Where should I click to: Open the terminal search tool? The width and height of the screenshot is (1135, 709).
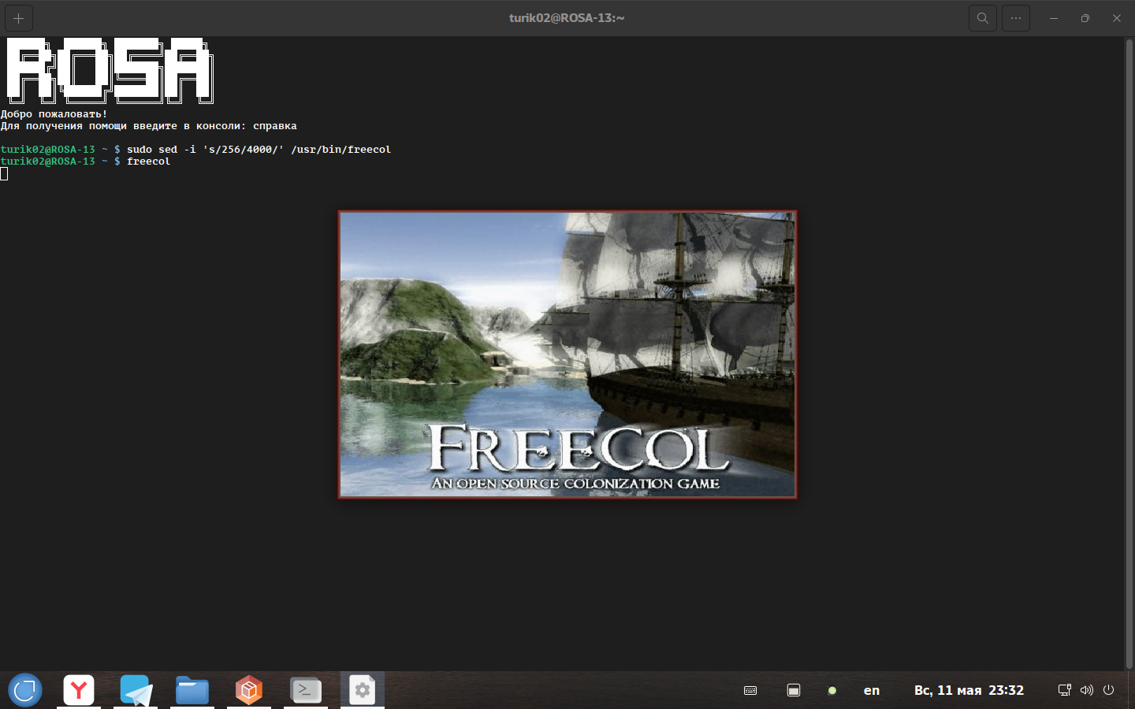click(982, 18)
